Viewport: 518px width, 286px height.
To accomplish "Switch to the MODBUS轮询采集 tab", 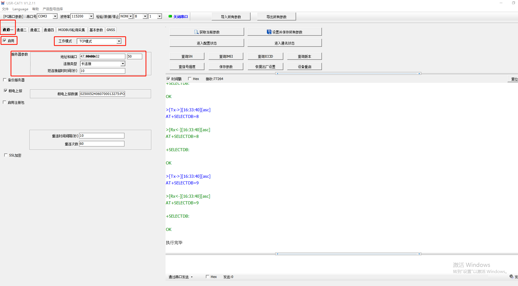I will (x=71, y=30).
